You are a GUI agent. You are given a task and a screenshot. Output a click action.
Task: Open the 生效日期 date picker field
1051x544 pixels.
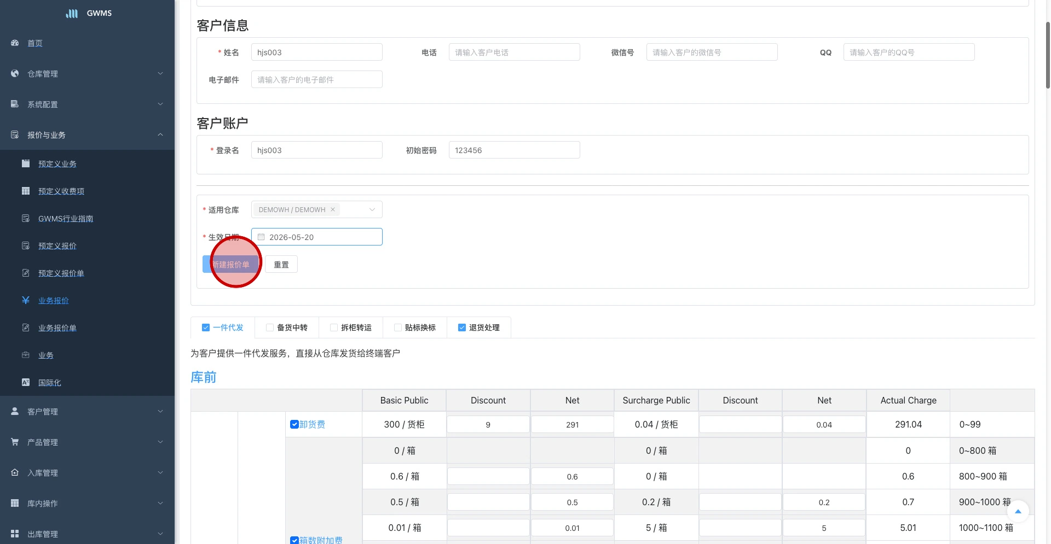[317, 237]
